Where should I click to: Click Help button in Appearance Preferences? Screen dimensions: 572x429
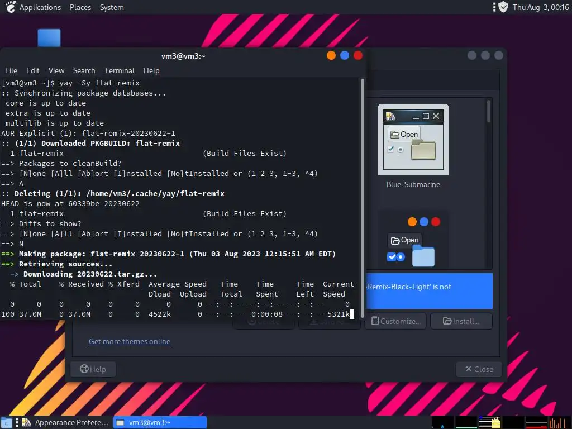pyautogui.click(x=93, y=369)
